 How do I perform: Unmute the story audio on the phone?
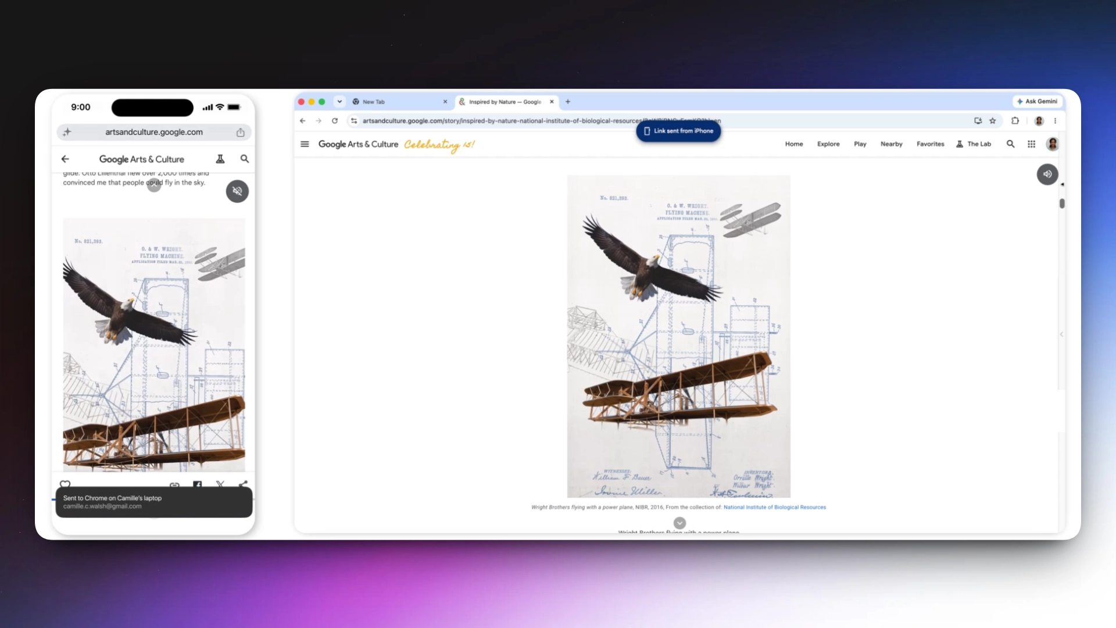click(x=237, y=191)
